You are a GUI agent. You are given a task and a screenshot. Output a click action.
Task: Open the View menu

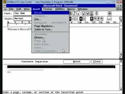pyautogui.click(x=27, y=9)
